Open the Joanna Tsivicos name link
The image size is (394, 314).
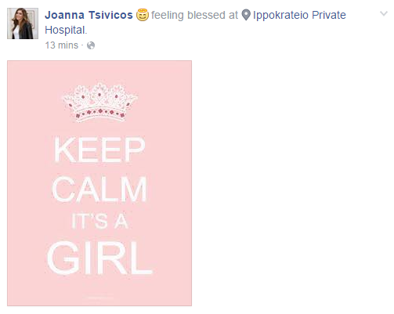89,15
